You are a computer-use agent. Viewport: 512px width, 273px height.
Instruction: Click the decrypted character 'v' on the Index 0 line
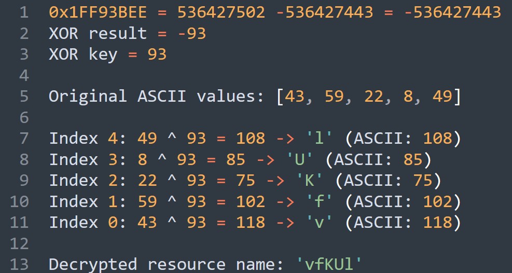pyautogui.click(x=319, y=222)
